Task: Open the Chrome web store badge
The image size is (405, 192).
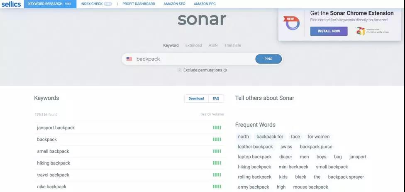Action: pos(372,31)
